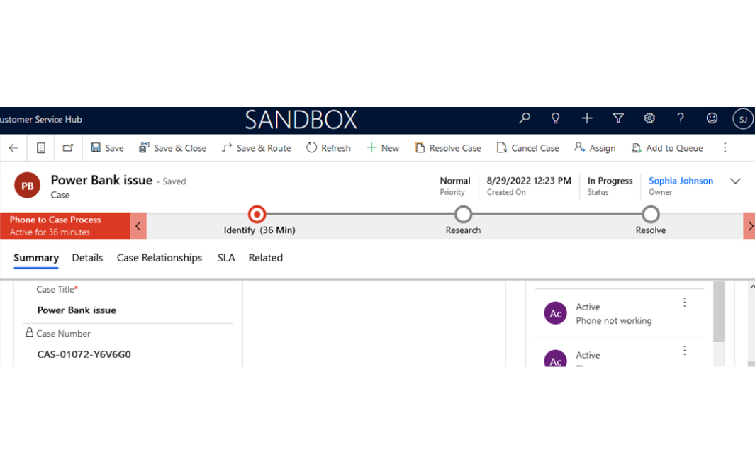Click the lightbulb assistant icon
Screen dimensions: 755x474
coord(556,119)
